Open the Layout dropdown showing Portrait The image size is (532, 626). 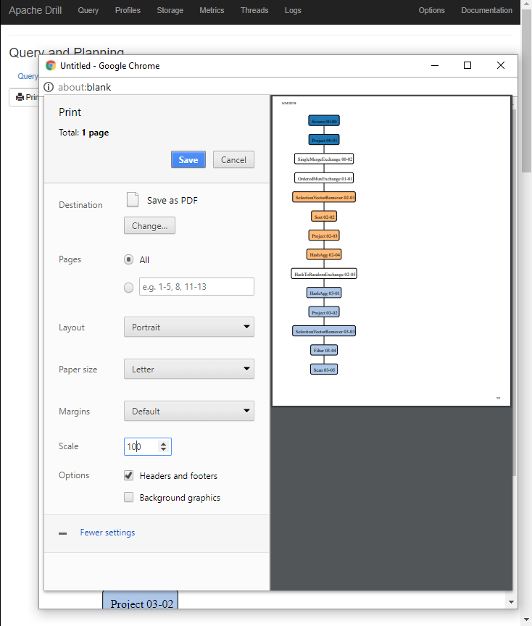tap(189, 327)
